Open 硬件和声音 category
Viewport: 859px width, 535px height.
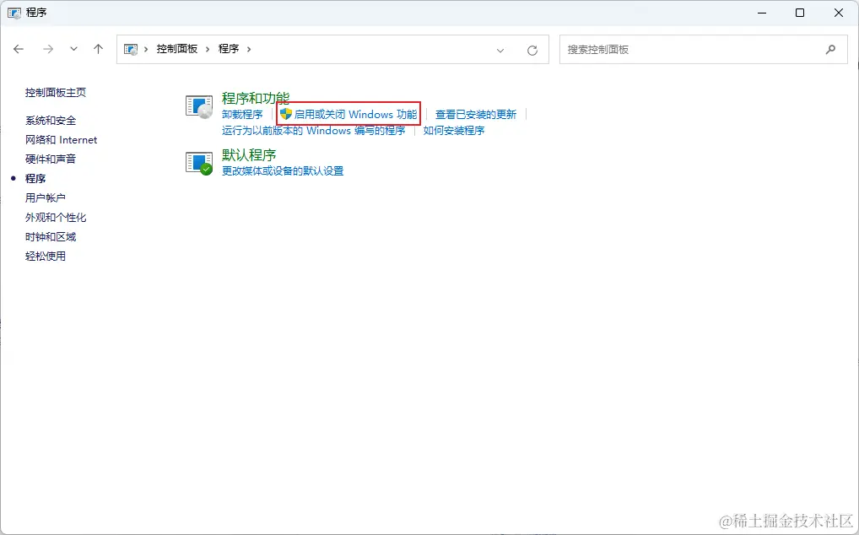(x=51, y=159)
